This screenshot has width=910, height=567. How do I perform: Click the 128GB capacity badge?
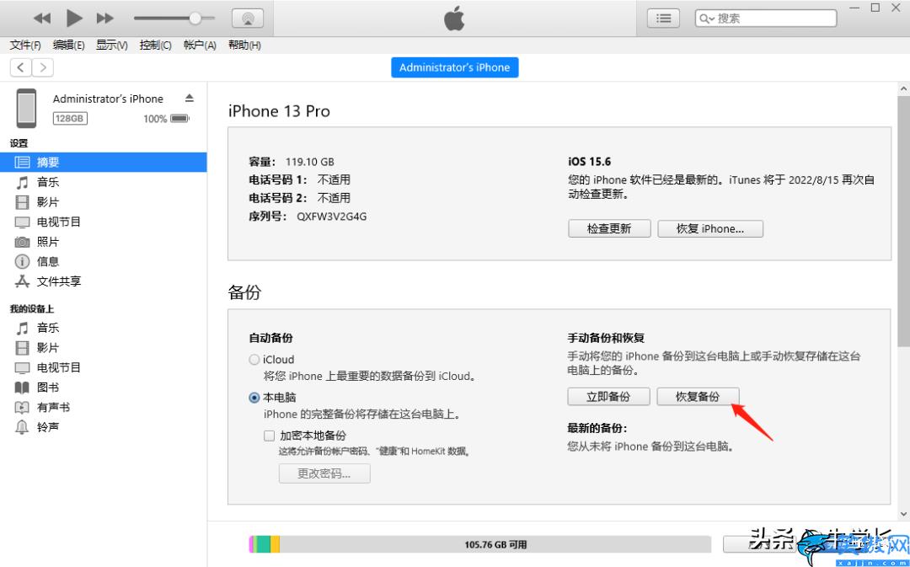click(x=70, y=119)
